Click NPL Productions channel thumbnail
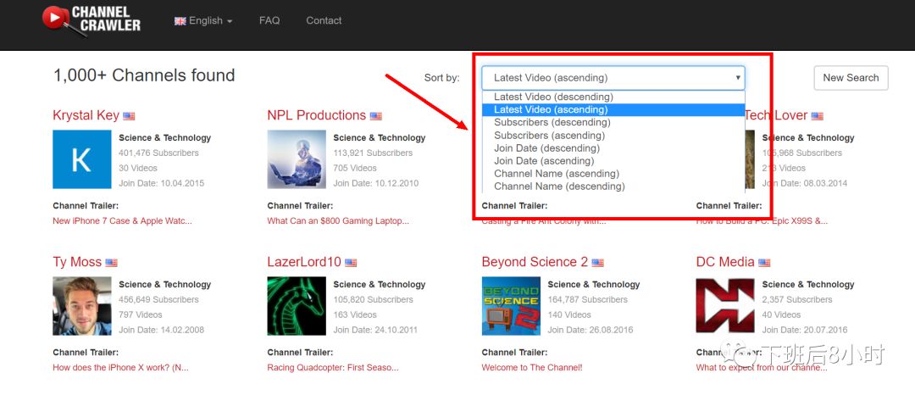This screenshot has width=915, height=395. (x=297, y=159)
